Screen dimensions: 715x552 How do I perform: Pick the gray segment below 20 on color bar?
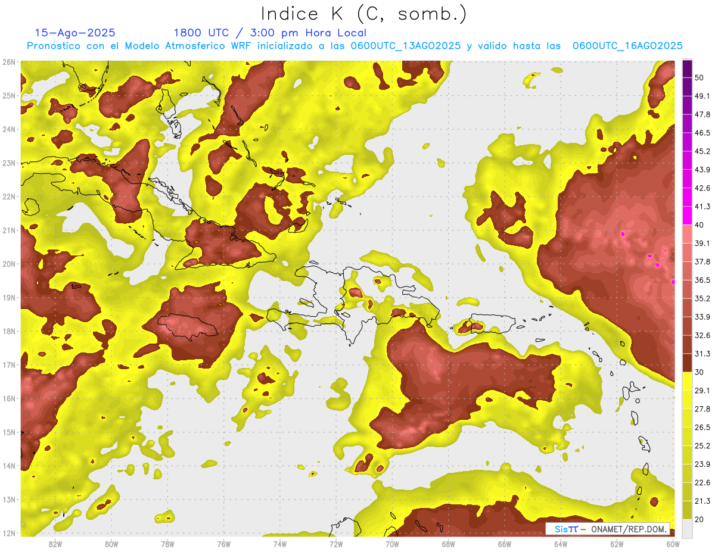click(687, 528)
